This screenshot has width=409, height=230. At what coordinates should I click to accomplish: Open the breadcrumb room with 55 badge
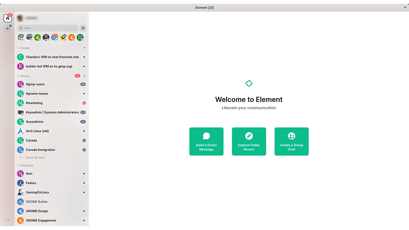(63, 37)
